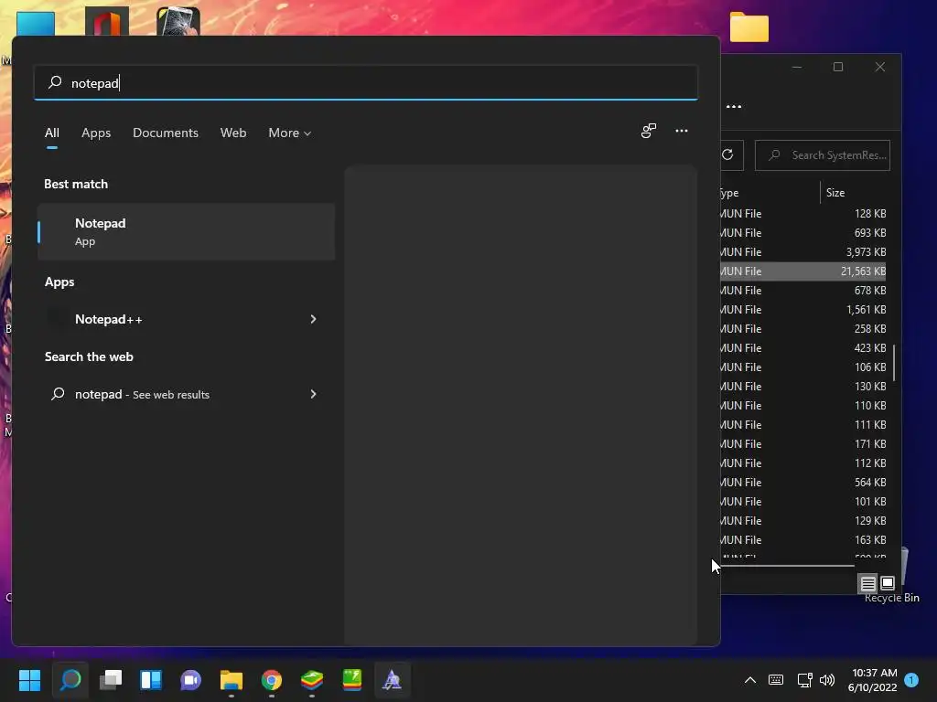
Task: Select the 3,973 KB file row
Action: point(803,252)
